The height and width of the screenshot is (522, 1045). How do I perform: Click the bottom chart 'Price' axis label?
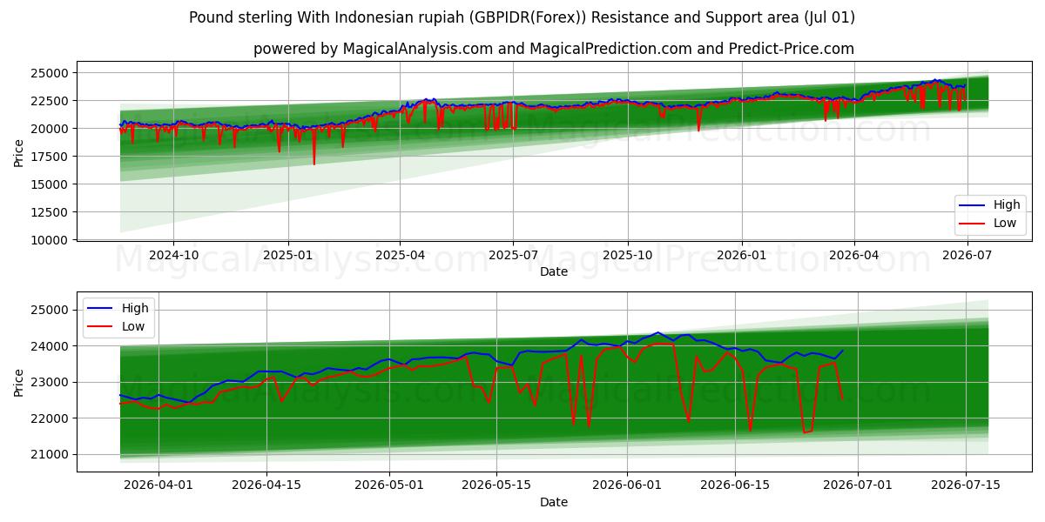pos(19,382)
